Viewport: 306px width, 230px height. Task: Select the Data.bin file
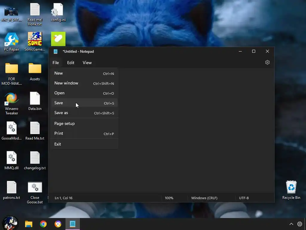(35, 101)
